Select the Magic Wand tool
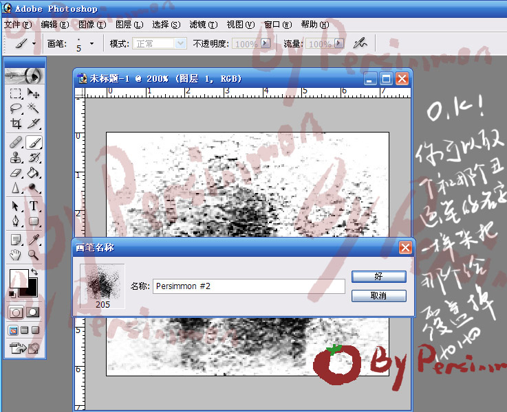507x412 pixels. pyautogui.click(x=33, y=108)
